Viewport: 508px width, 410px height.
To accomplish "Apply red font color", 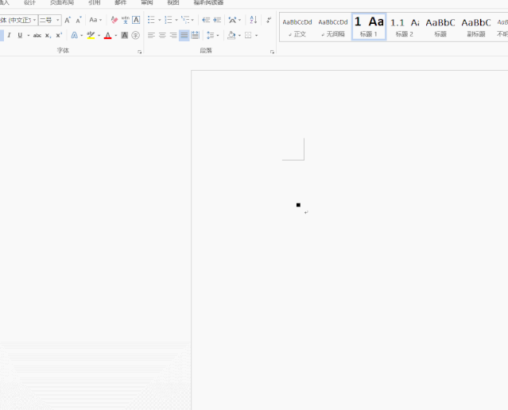I will (108, 35).
